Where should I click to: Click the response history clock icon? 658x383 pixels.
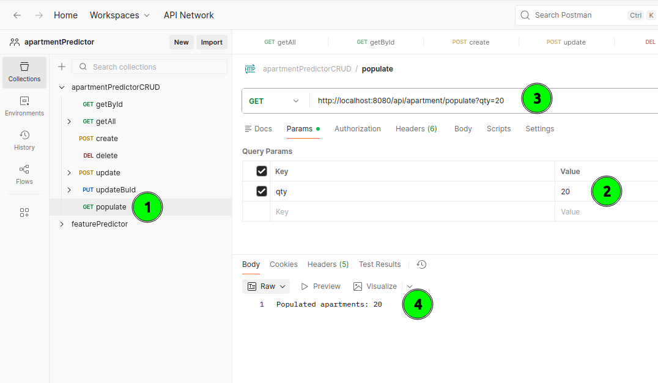tap(421, 264)
